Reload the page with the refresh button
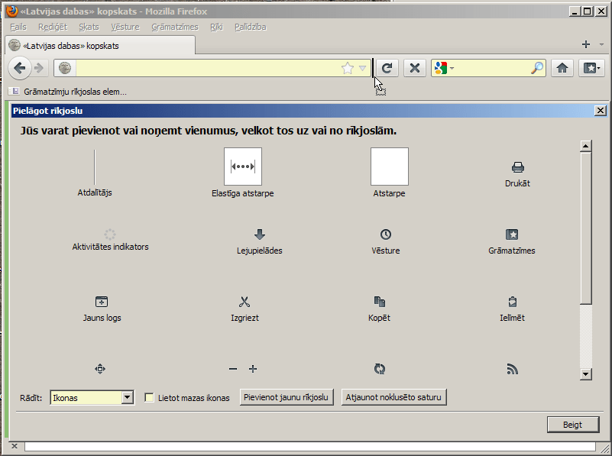The width and height of the screenshot is (612, 456). pyautogui.click(x=387, y=68)
